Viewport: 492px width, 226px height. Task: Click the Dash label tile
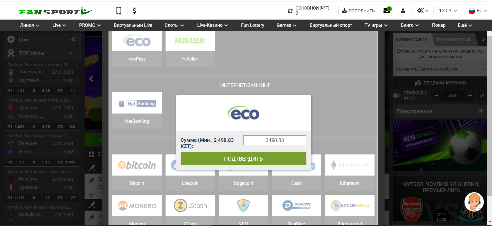(297, 183)
